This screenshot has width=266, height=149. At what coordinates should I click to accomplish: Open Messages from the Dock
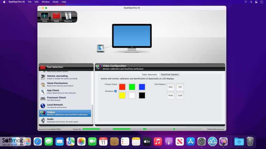pos(49,141)
